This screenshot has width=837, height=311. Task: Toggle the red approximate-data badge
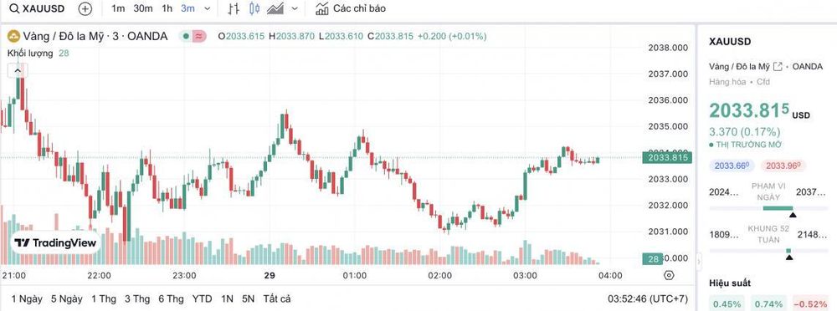[199, 36]
